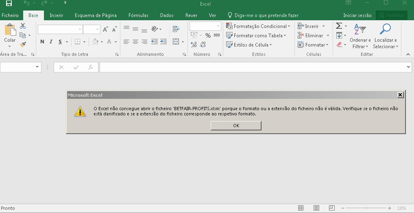The image size is (414, 213).
Task: Toggle the Wrap Text icon
Action: click(176, 29)
